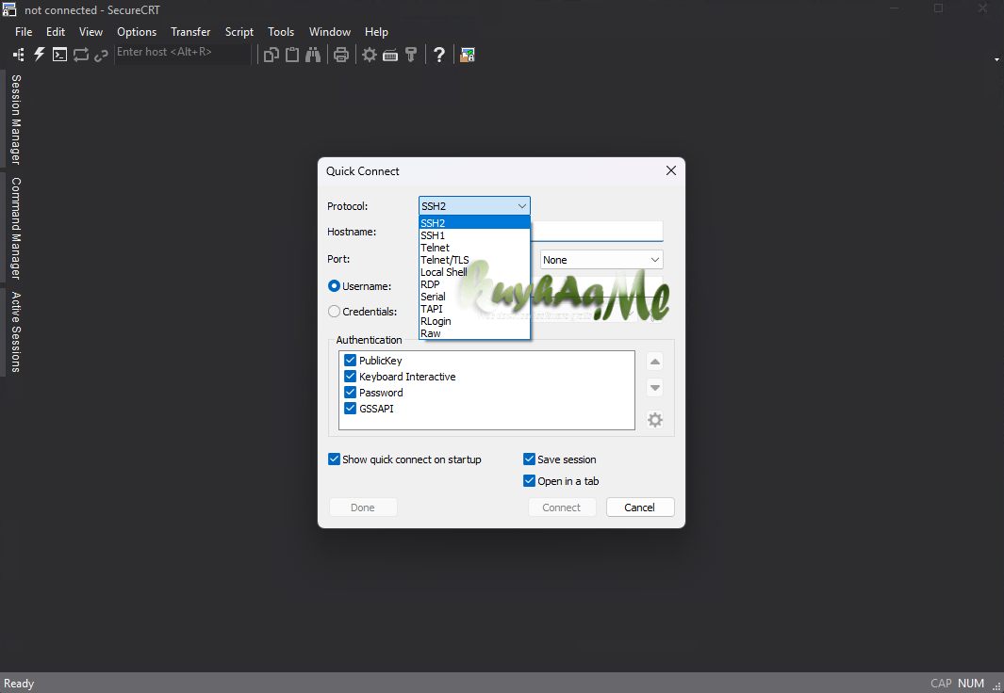
Task: Open the firewall None dropdown
Action: (601, 260)
